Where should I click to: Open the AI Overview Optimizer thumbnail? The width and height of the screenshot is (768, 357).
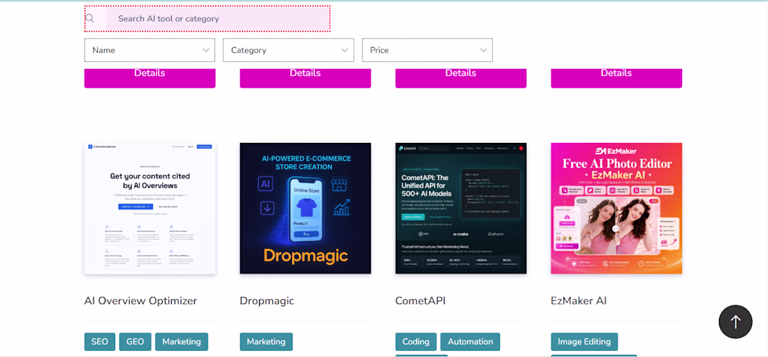click(150, 208)
